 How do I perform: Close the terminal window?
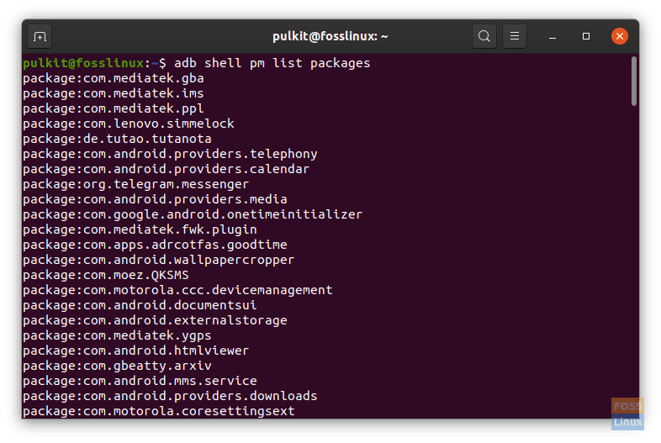(620, 36)
